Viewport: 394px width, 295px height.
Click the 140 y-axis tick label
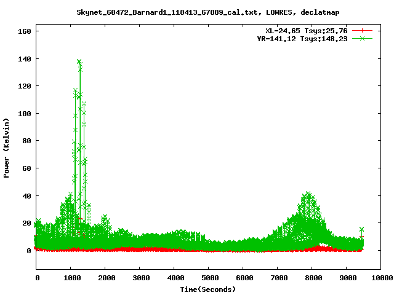(x=25, y=59)
